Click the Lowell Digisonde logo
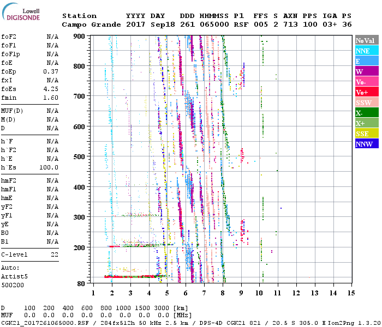 click(21, 12)
